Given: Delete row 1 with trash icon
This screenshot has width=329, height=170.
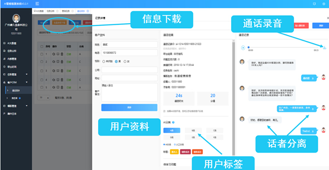Looking at the screenshot, I should point(62,54).
